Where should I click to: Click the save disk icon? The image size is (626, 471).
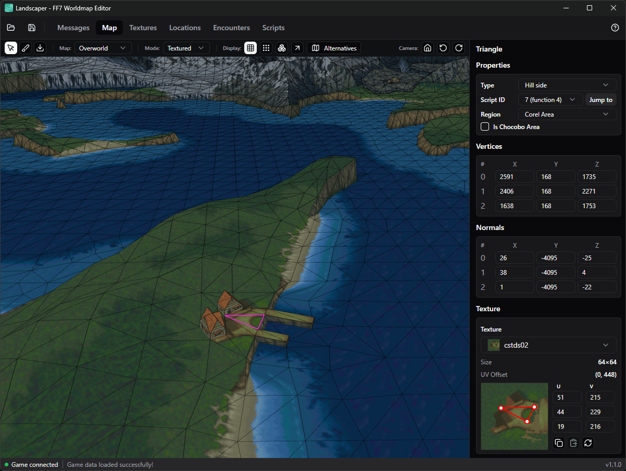pos(32,28)
